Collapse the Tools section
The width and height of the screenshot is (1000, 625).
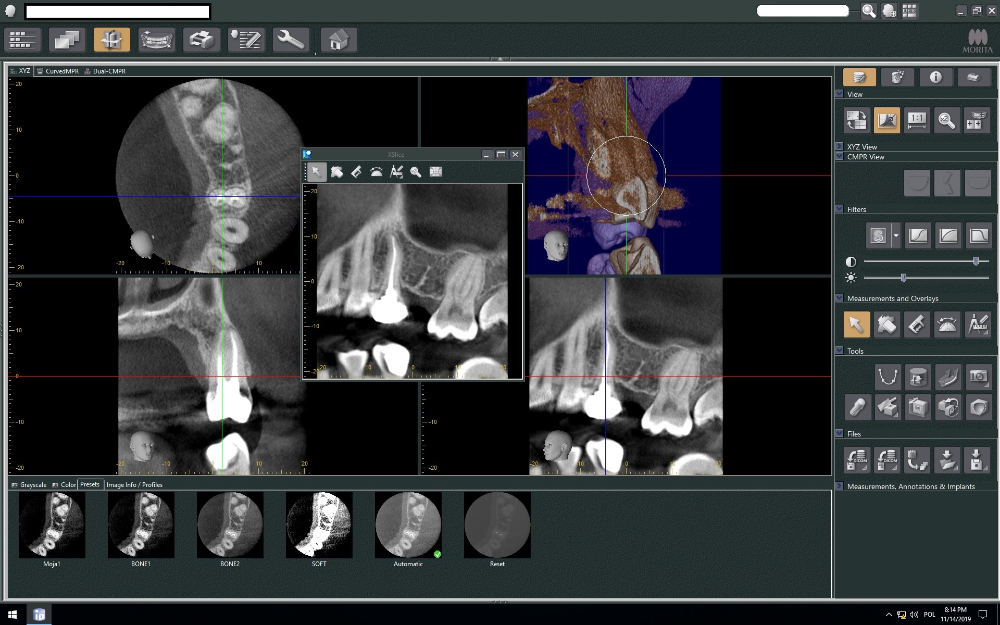(x=840, y=351)
